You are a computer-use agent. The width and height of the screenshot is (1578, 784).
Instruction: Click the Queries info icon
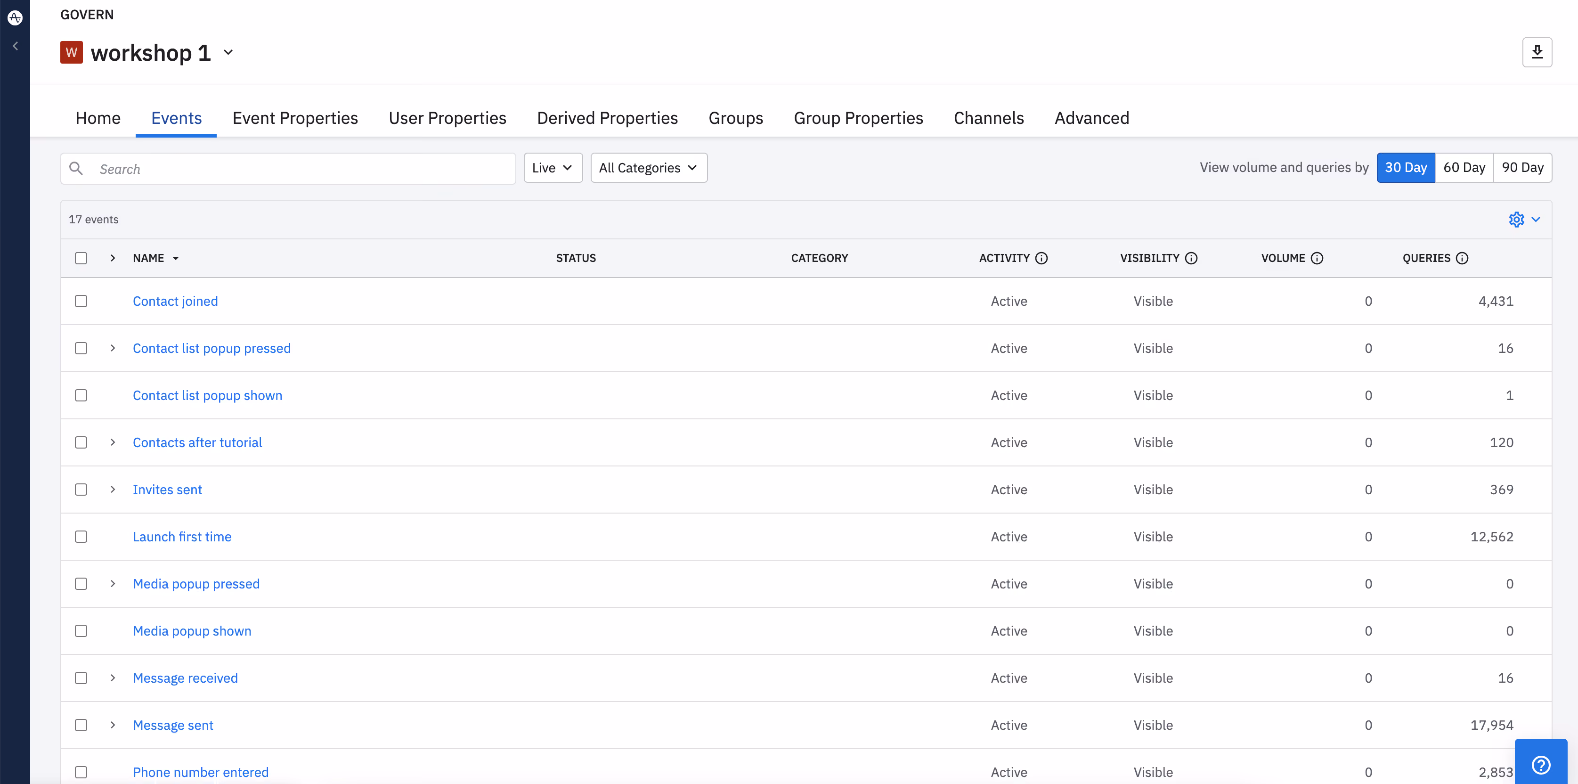[x=1462, y=258]
